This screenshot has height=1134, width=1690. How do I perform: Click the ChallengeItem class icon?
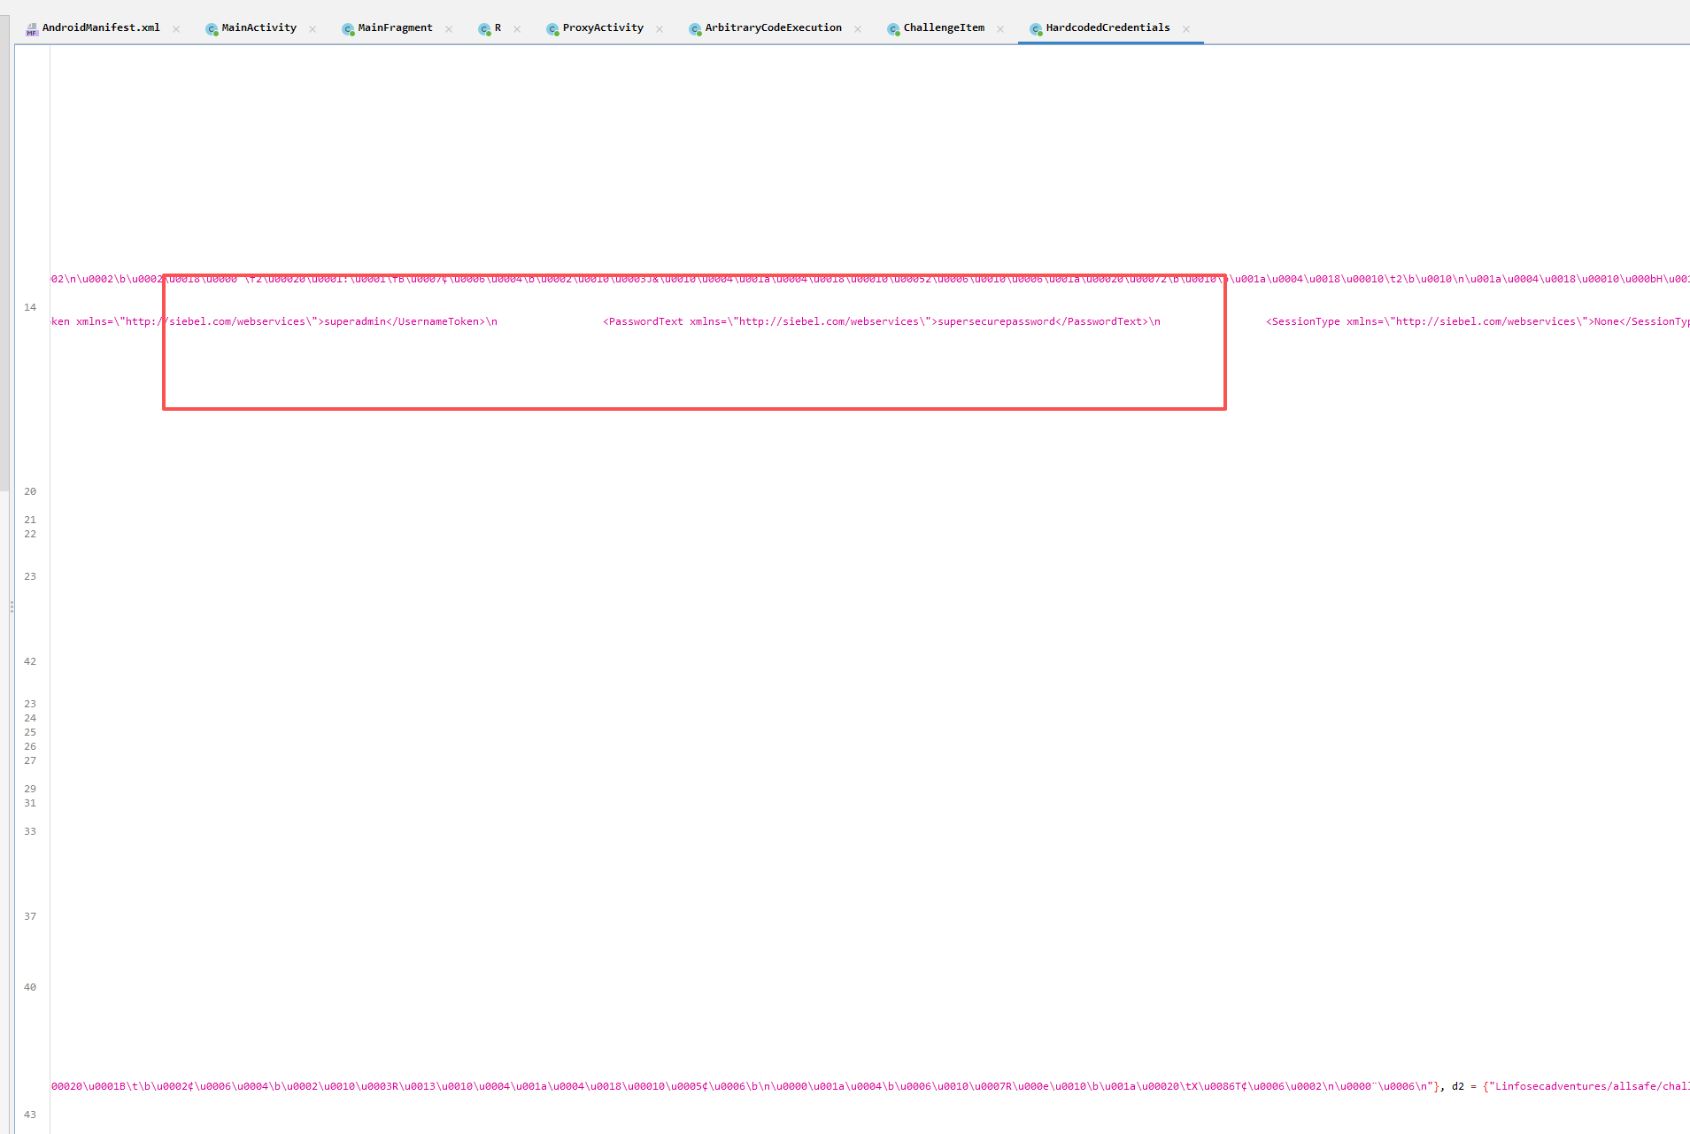(893, 29)
